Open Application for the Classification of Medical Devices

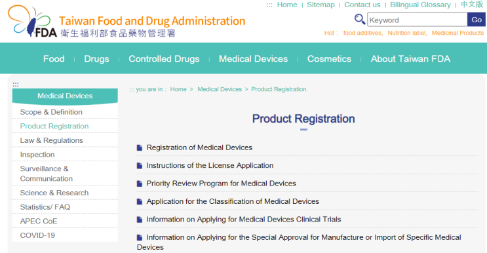(233, 202)
